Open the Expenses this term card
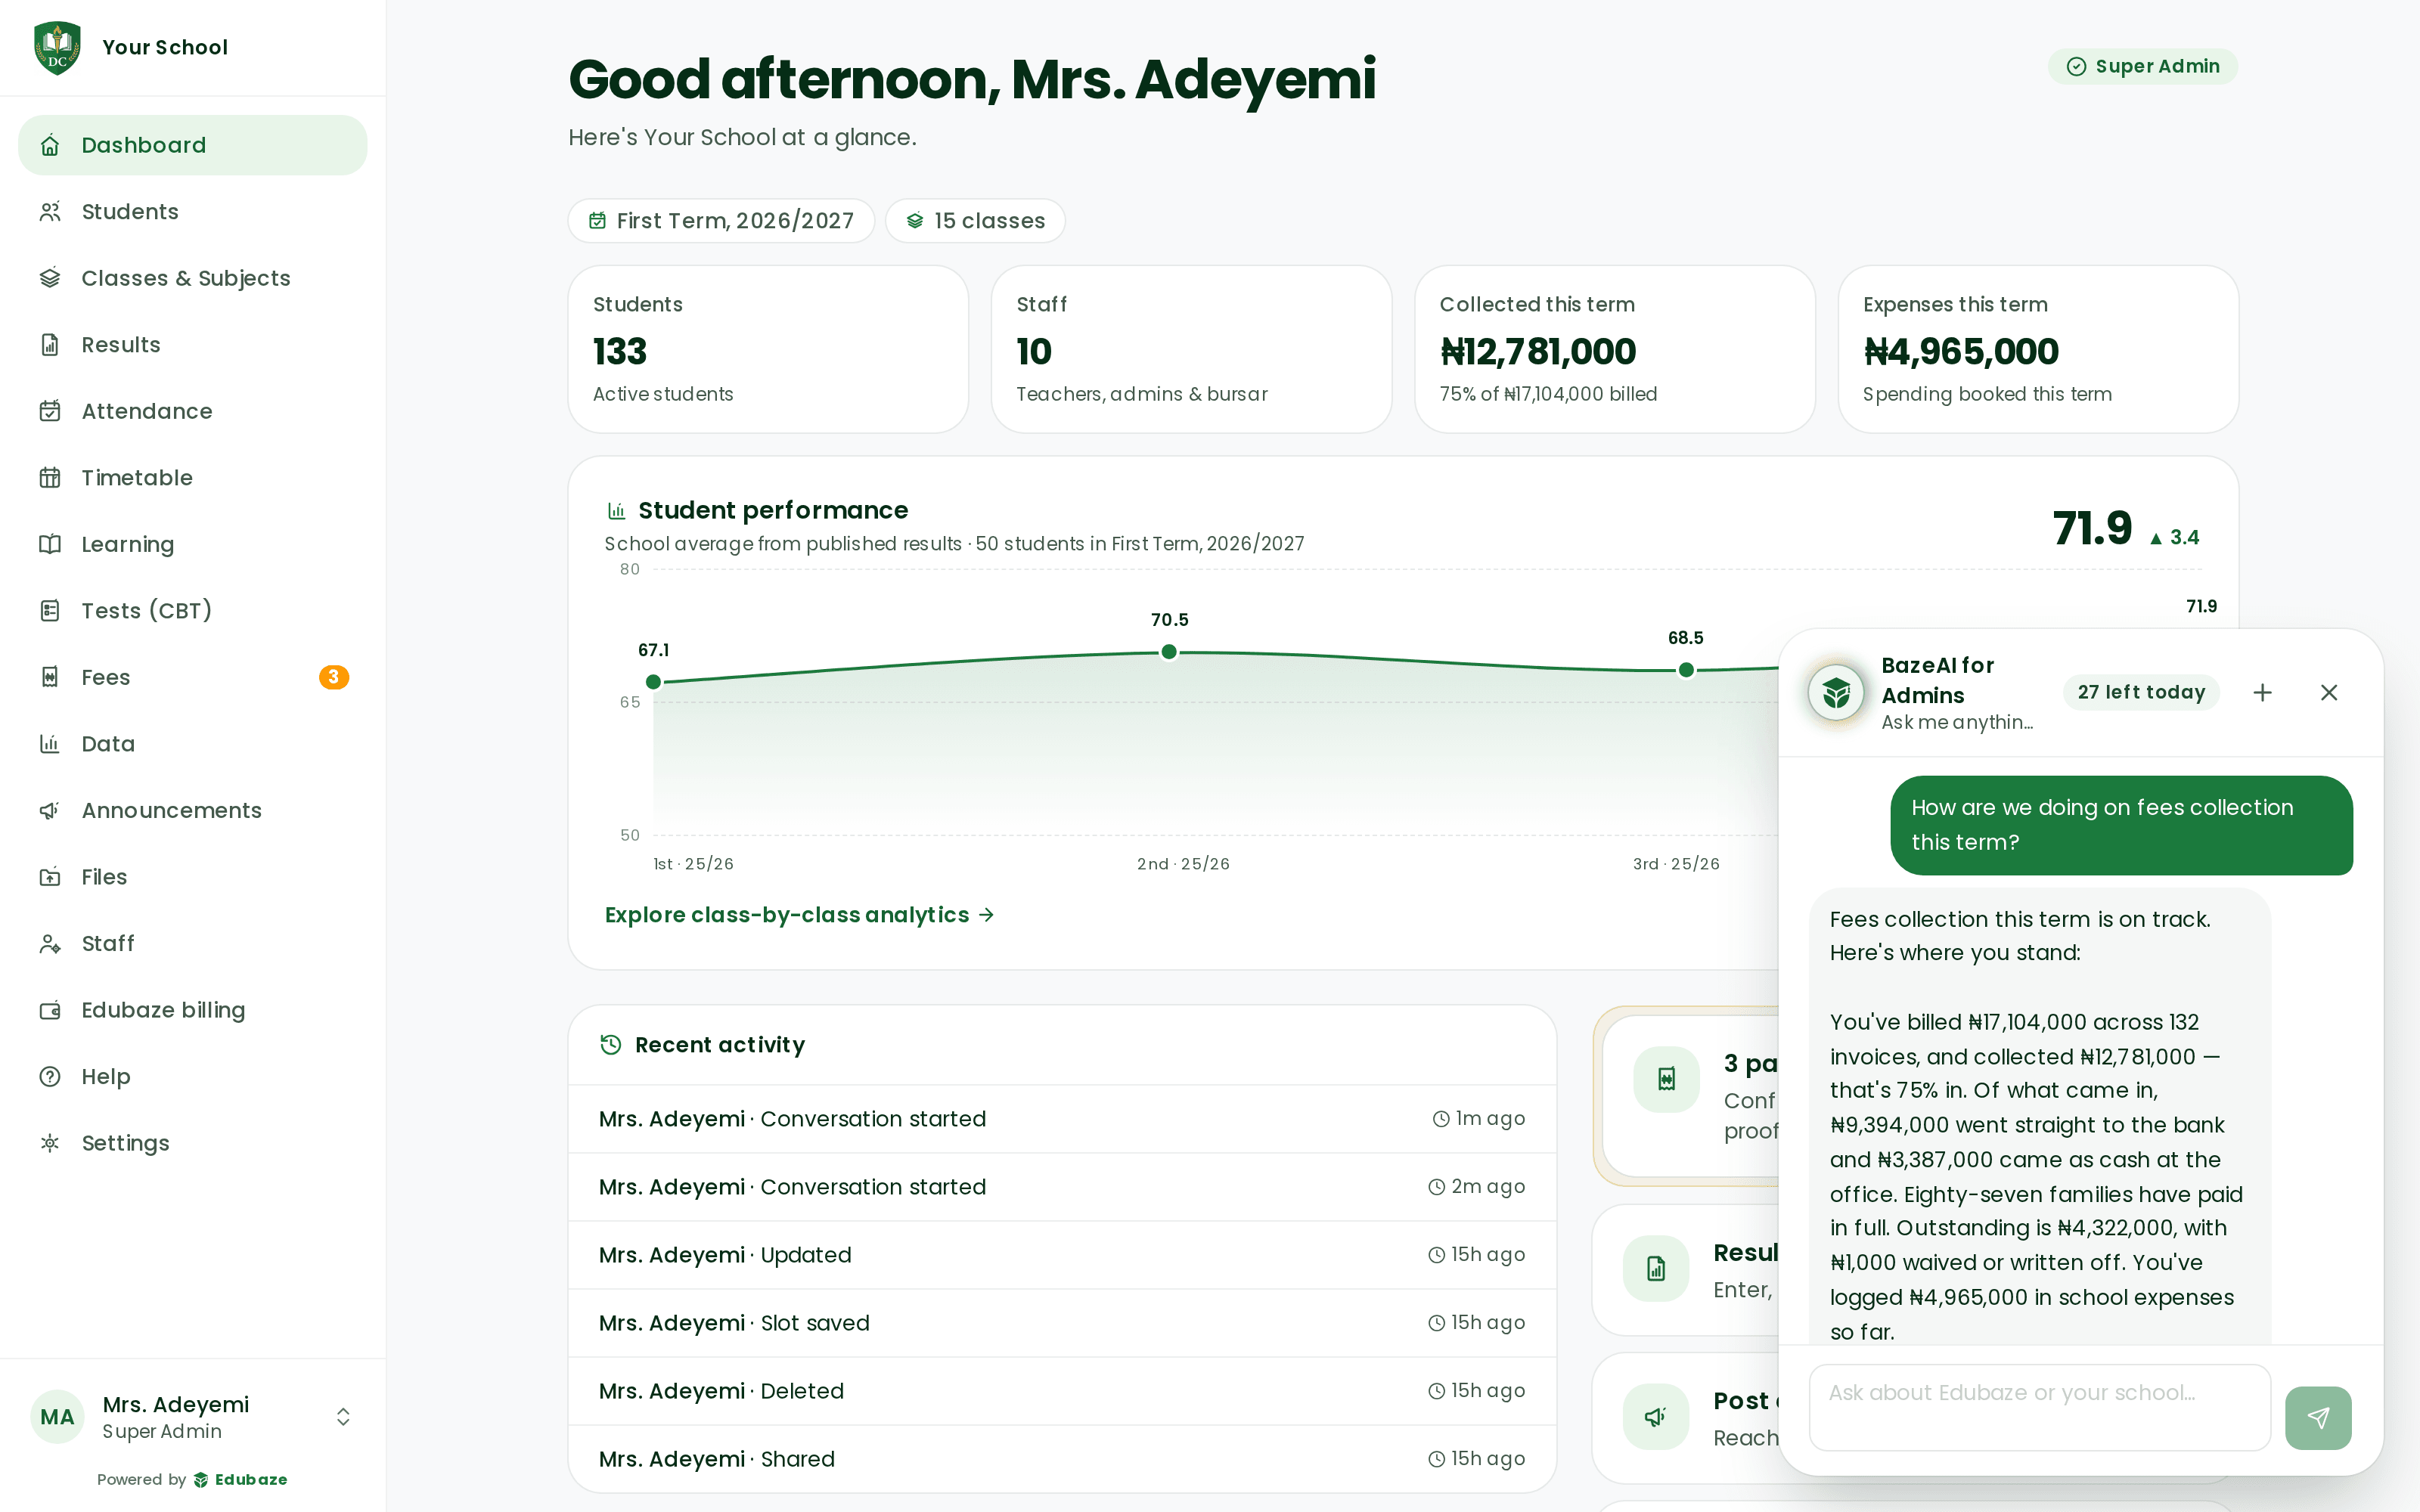The height and width of the screenshot is (1512, 2420). click(2038, 349)
